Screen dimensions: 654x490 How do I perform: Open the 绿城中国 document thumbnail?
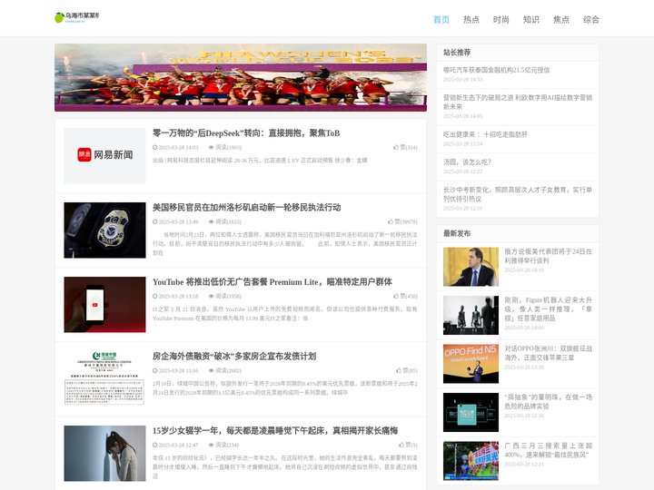point(104,378)
